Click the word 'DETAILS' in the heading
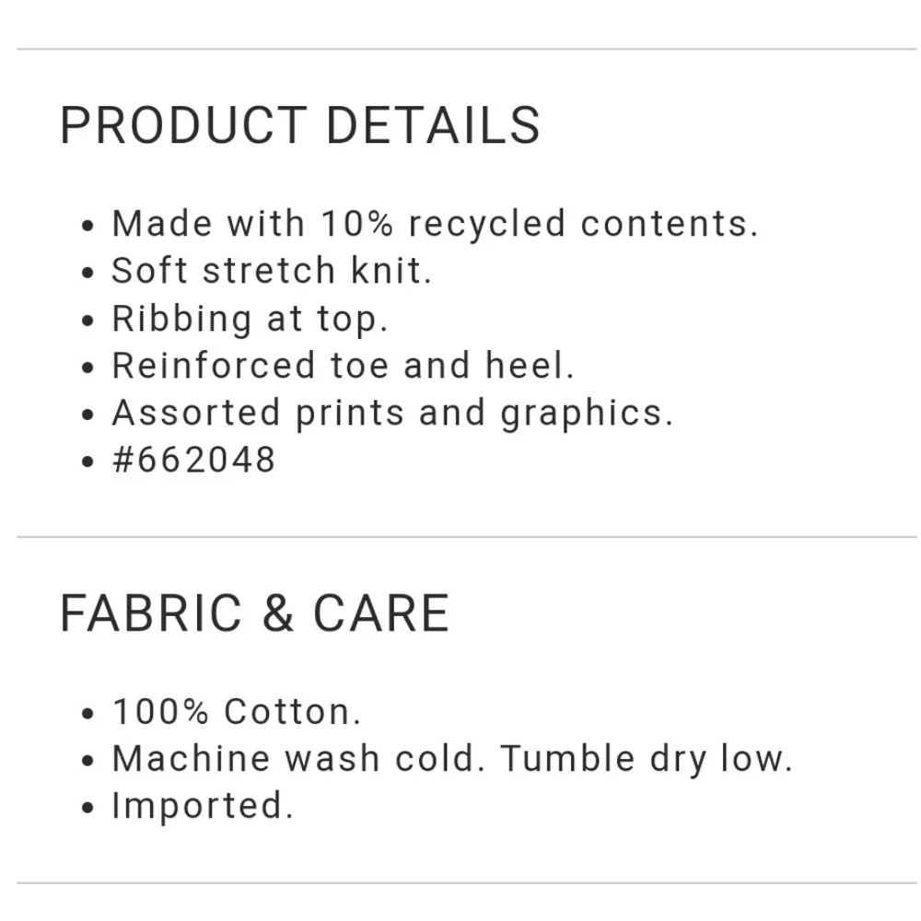Image resolution: width=921 pixels, height=921 pixels. click(x=433, y=124)
